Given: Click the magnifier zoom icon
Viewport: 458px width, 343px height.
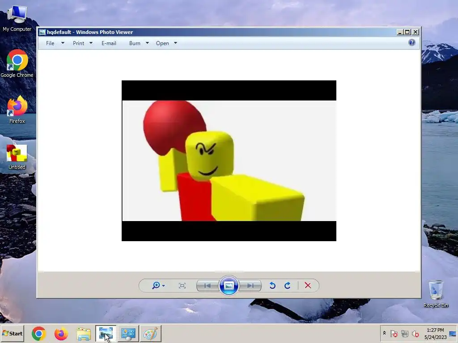Looking at the screenshot, I should pos(156,285).
